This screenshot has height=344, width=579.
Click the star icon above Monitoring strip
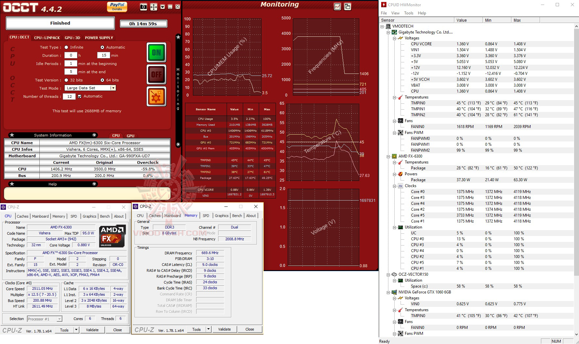178,37
